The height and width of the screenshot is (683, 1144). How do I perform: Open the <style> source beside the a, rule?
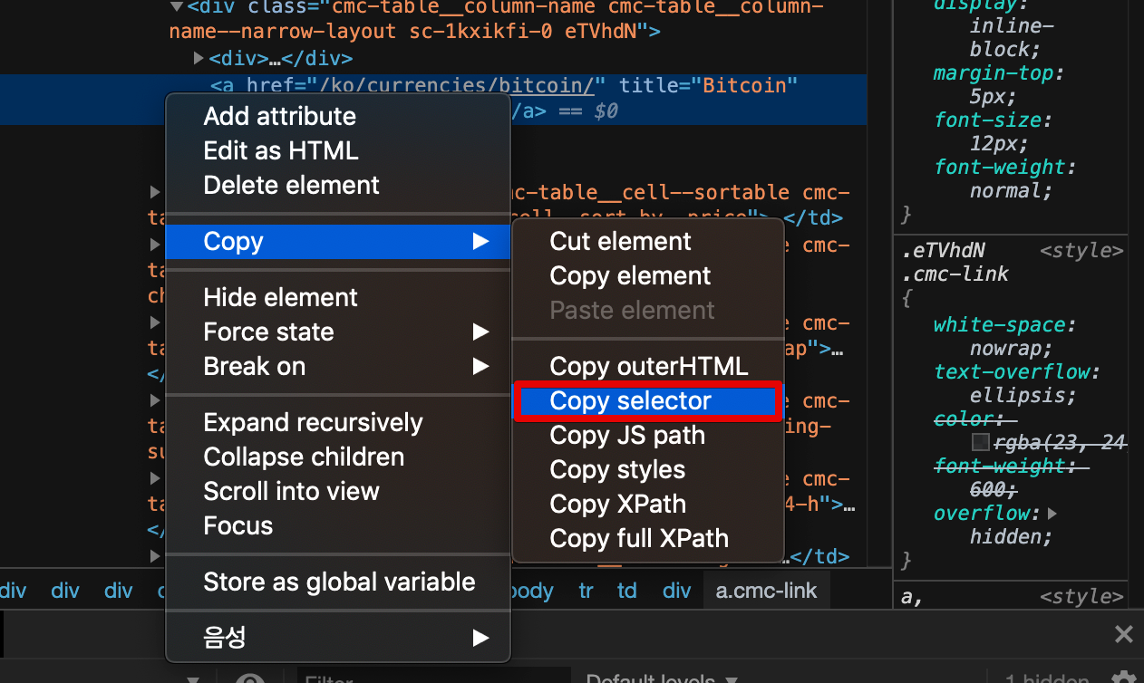coord(1081,596)
